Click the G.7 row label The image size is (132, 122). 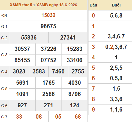point(4,117)
